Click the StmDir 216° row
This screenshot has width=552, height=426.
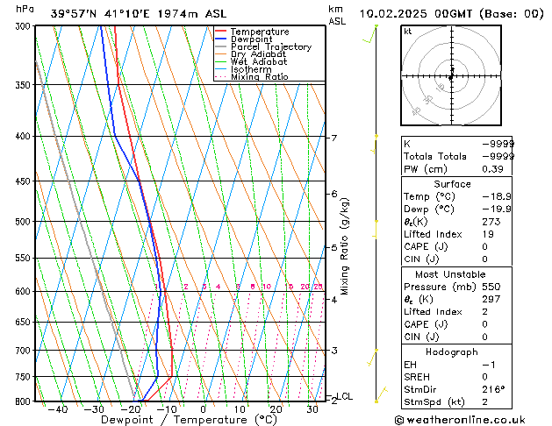[456, 389]
